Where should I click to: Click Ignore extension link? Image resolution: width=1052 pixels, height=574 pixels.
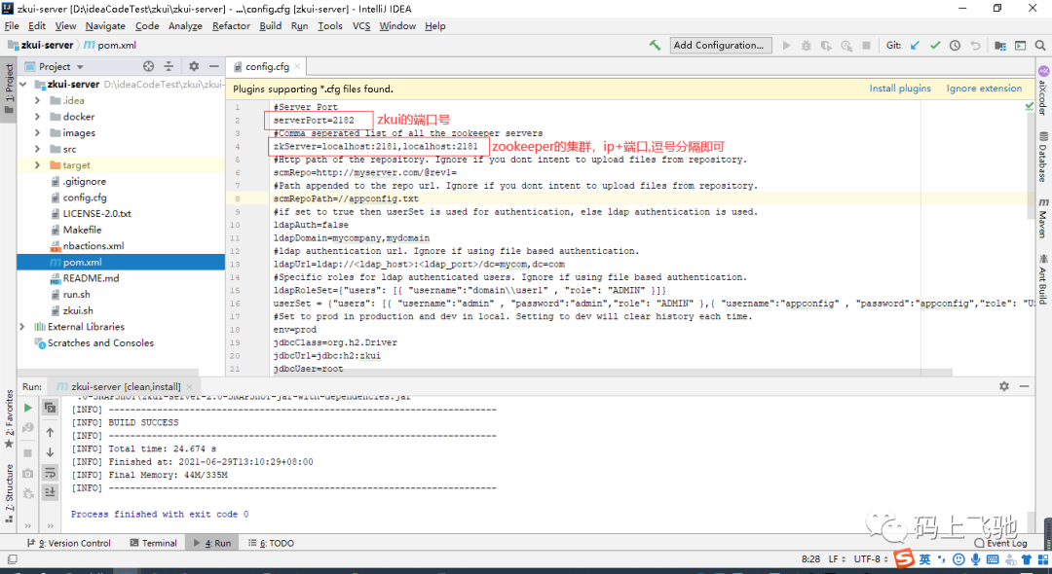point(984,89)
